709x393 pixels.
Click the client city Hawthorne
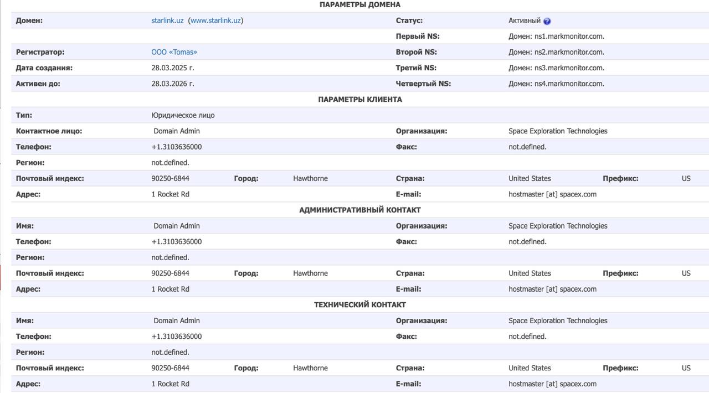310,178
